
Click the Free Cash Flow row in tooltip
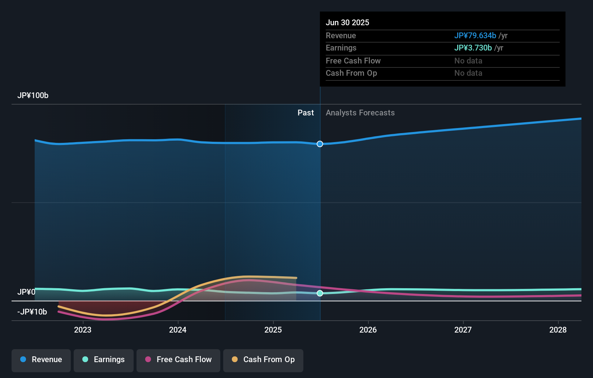(443, 61)
